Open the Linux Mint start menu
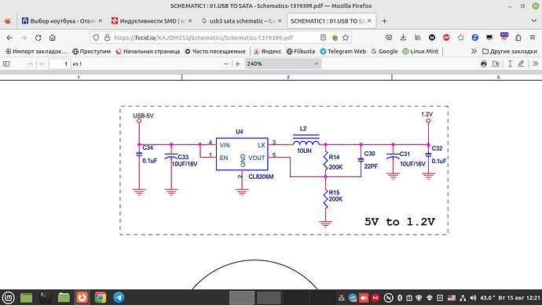 [x=9, y=297]
